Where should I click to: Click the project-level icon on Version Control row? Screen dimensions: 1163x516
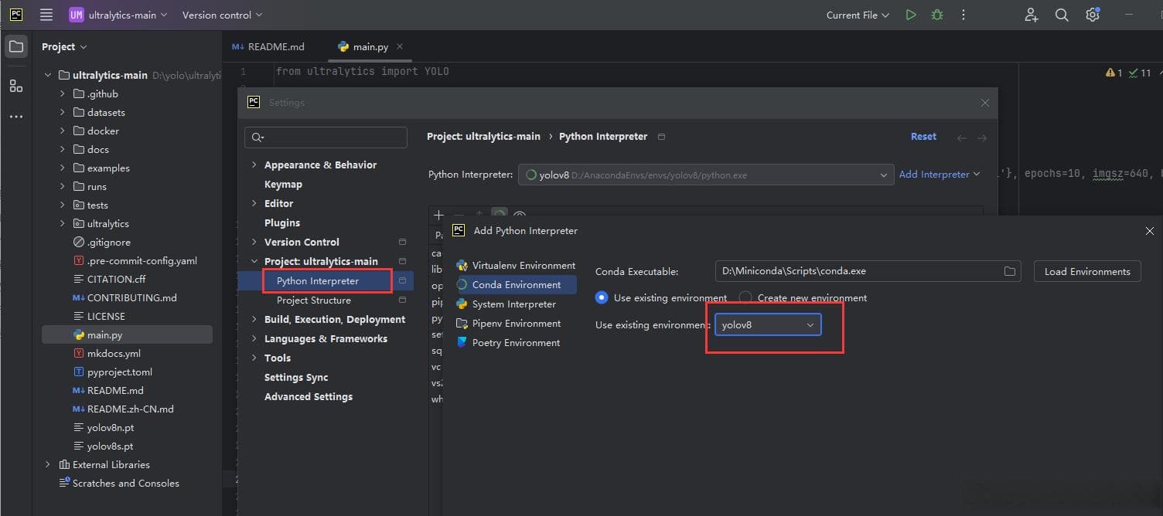coord(402,243)
